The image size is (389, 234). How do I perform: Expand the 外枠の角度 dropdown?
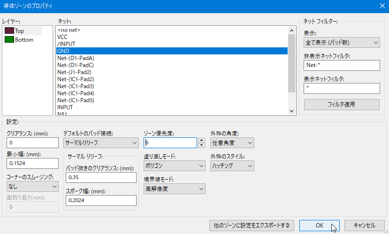(232, 143)
